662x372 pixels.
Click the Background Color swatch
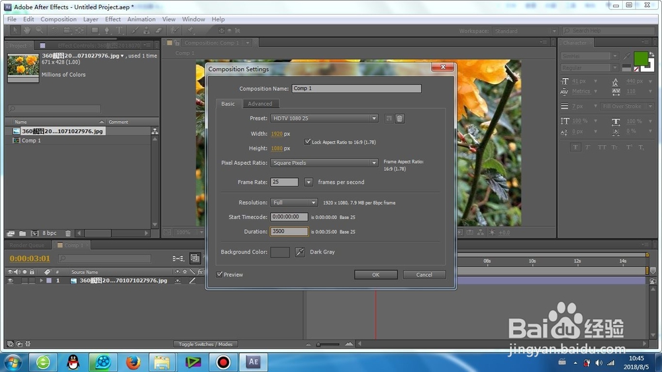coord(280,252)
